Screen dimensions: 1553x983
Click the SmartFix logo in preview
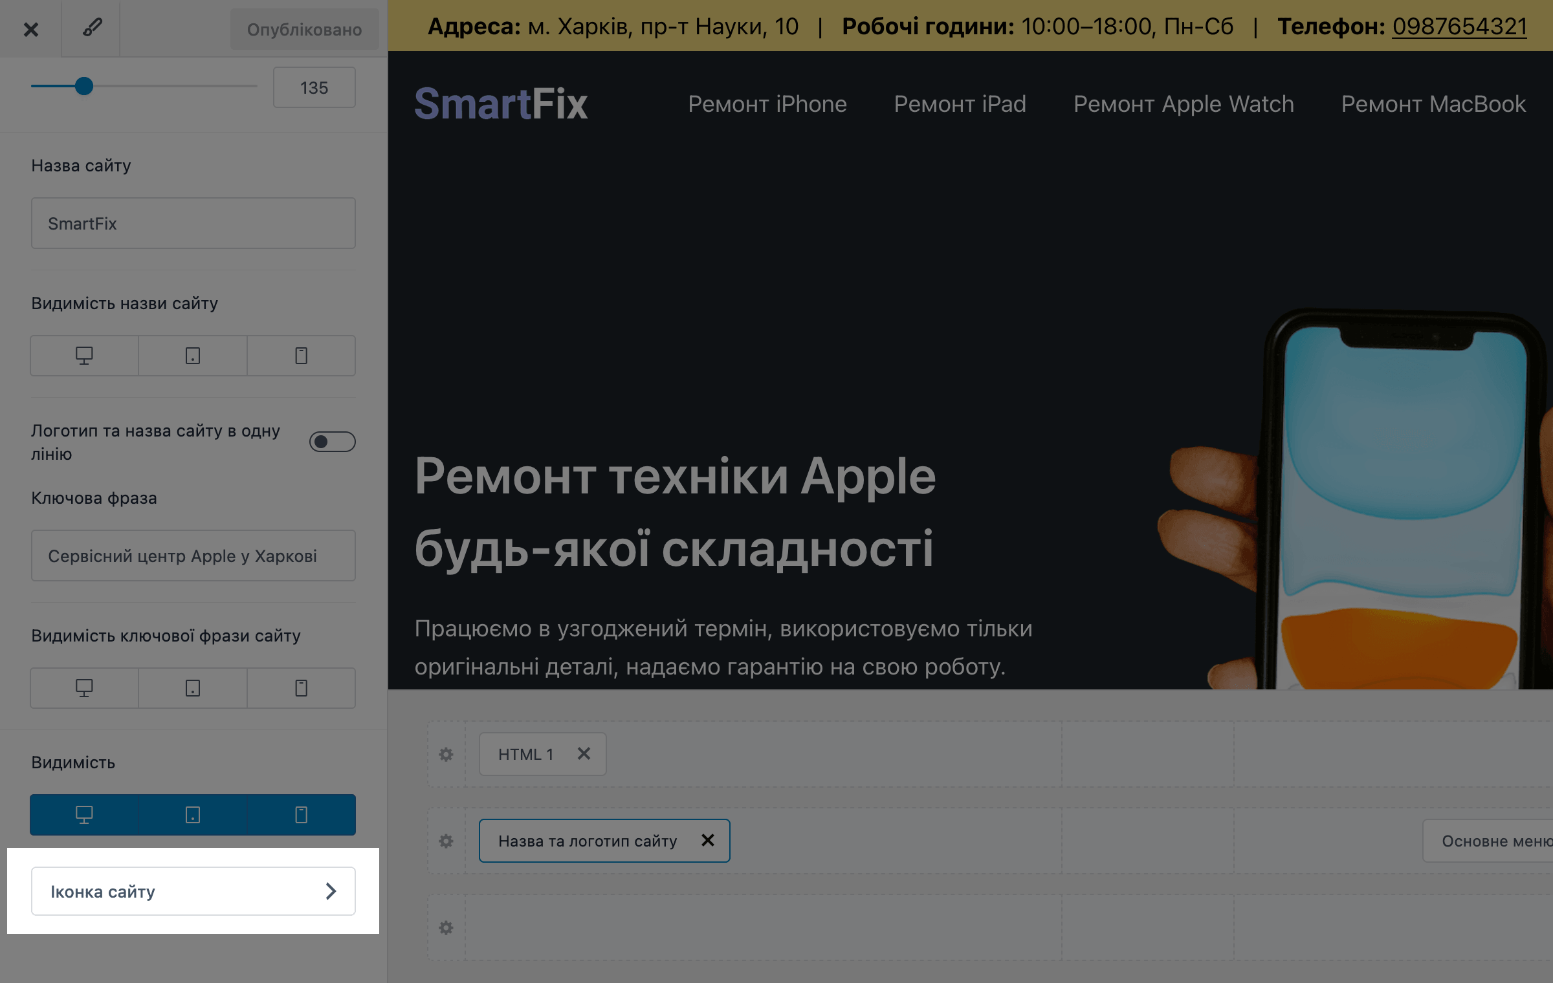pyautogui.click(x=501, y=103)
